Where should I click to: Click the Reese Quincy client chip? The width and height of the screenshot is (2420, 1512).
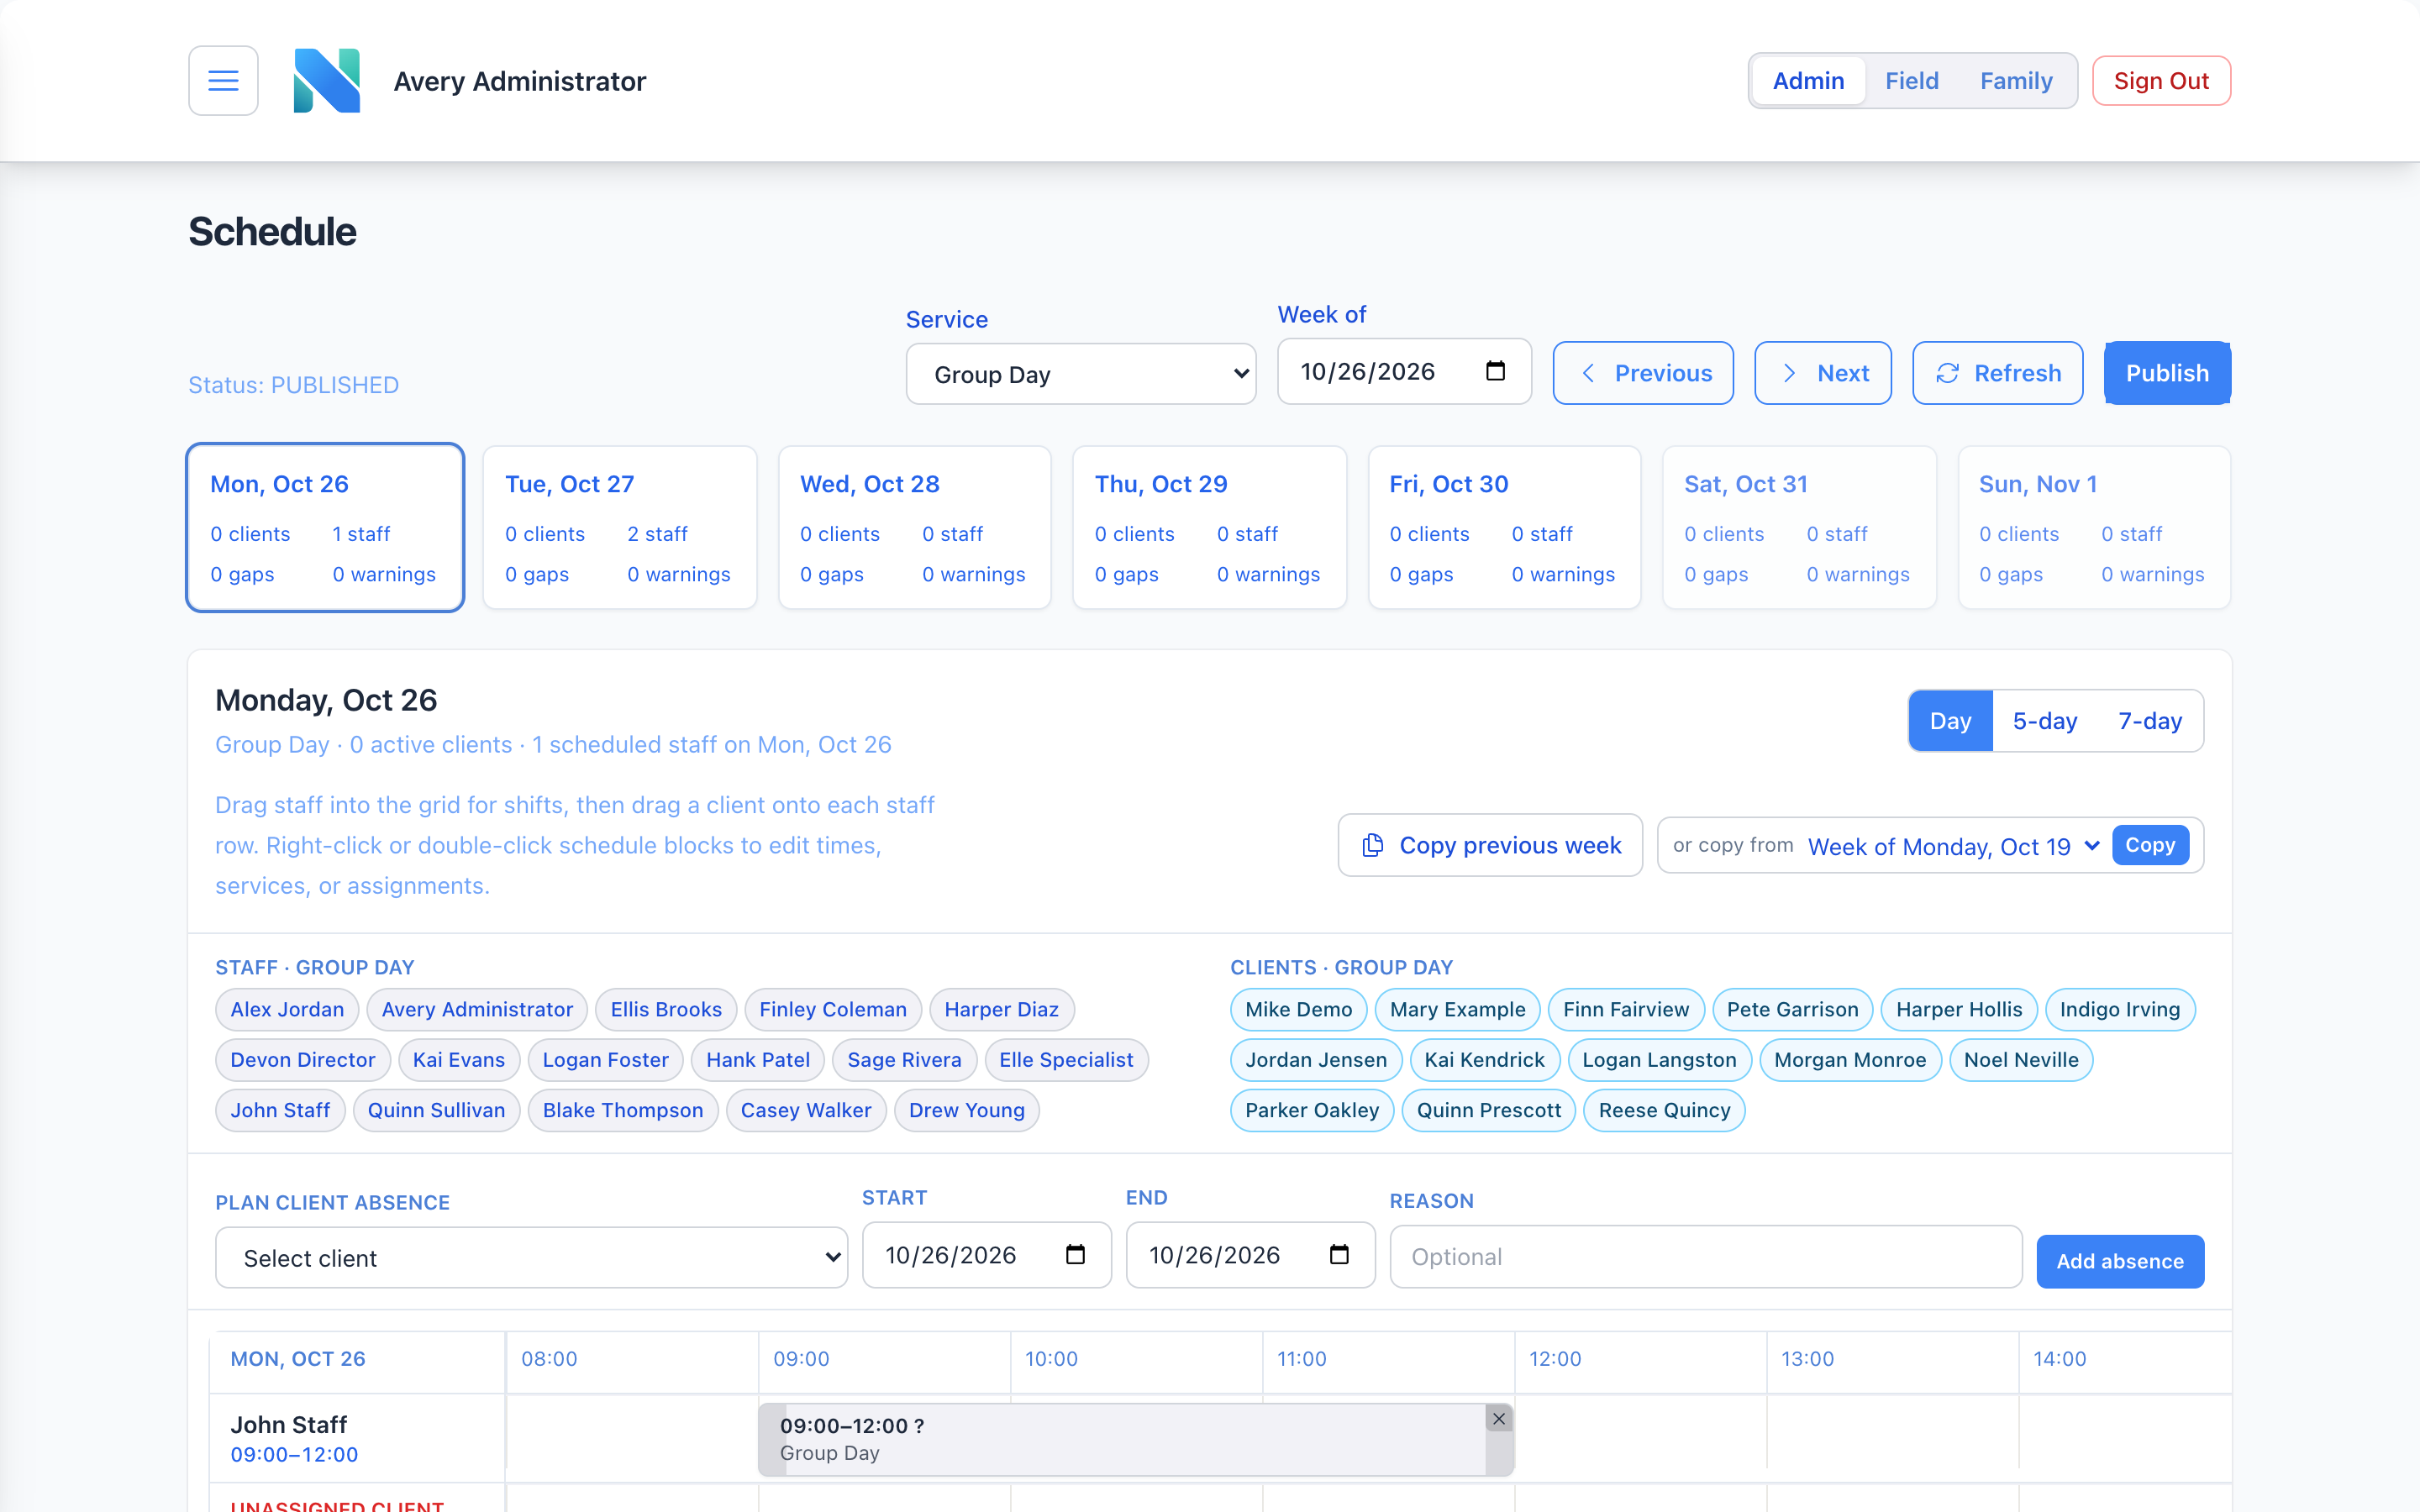pyautogui.click(x=1664, y=1110)
